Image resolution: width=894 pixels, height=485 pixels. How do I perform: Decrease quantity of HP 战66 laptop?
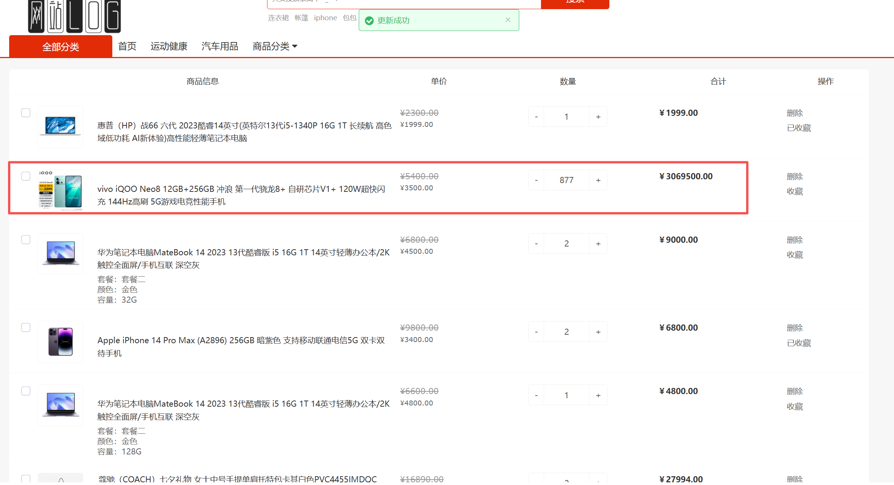[536, 117]
